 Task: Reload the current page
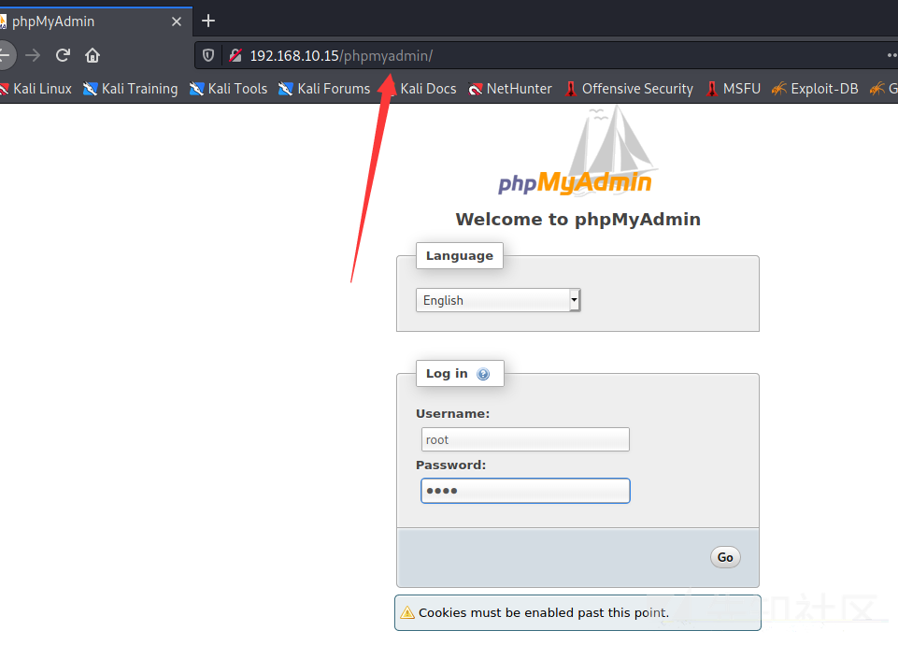[63, 55]
